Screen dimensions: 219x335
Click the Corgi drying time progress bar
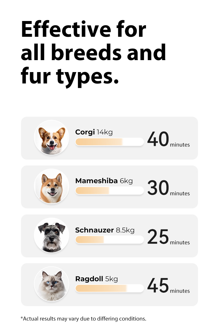pyautogui.click(x=109, y=142)
